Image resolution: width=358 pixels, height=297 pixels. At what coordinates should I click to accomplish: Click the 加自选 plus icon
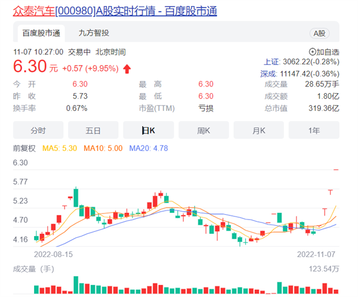(x=312, y=52)
